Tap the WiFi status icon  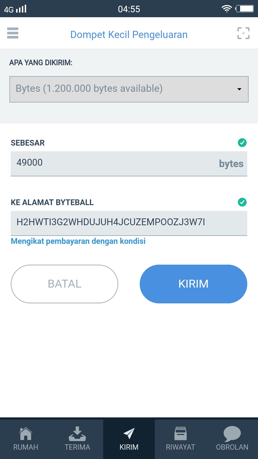[x=226, y=9]
